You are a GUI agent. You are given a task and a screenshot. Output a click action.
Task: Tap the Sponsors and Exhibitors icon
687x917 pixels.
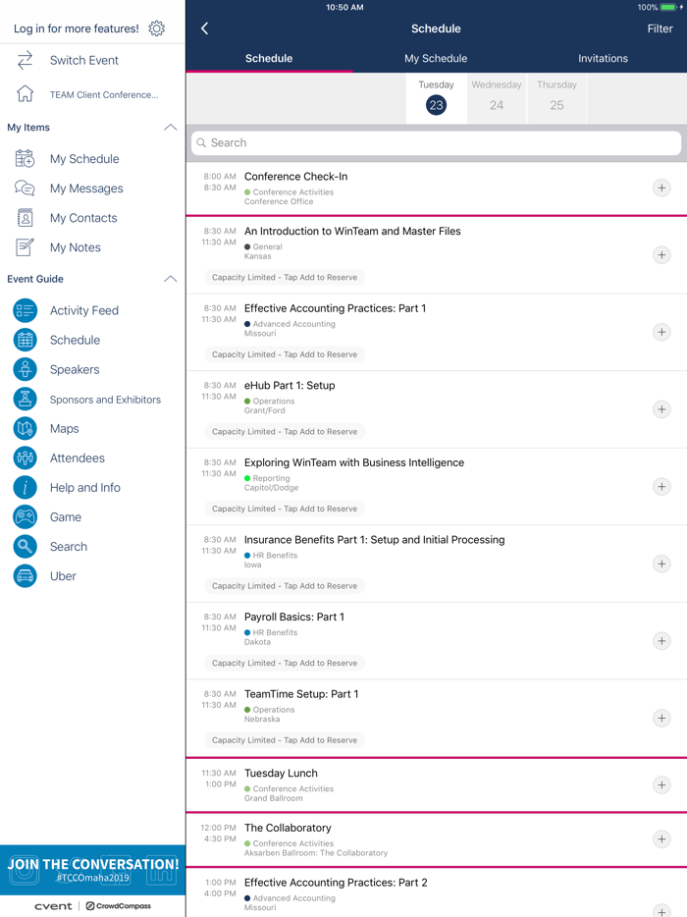[26, 399]
